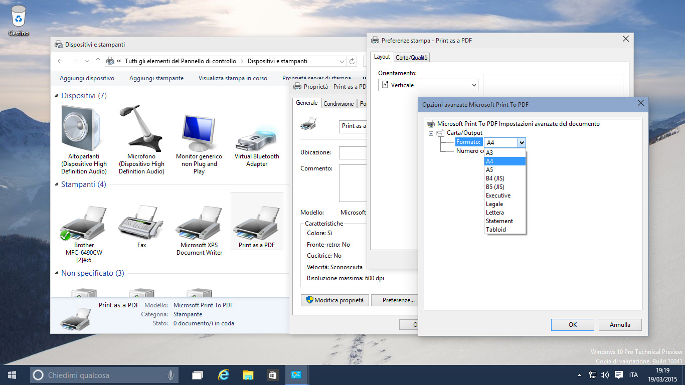Go back in Dispositivi e stampanti window
This screenshot has height=385, width=685.
pyautogui.click(x=61, y=61)
